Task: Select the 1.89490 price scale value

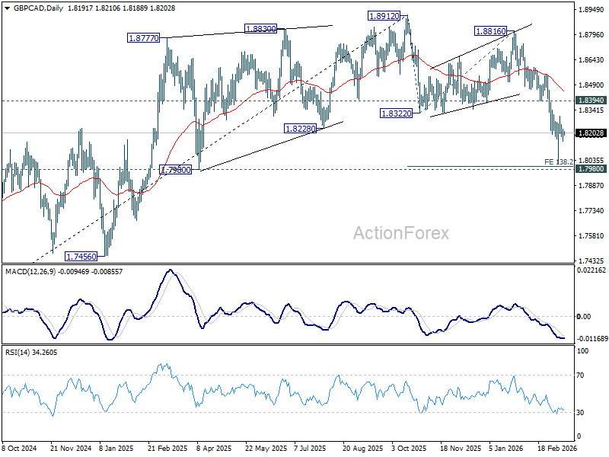Action: 591,10
